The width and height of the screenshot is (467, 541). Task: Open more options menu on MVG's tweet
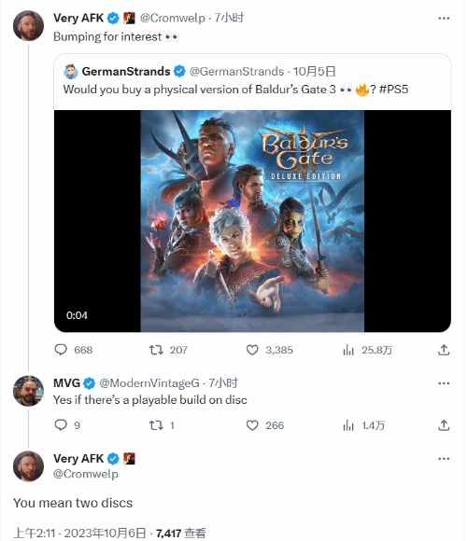coord(444,383)
